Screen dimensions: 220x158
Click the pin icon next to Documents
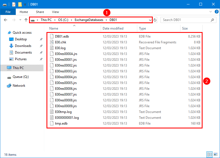coord(41,52)
